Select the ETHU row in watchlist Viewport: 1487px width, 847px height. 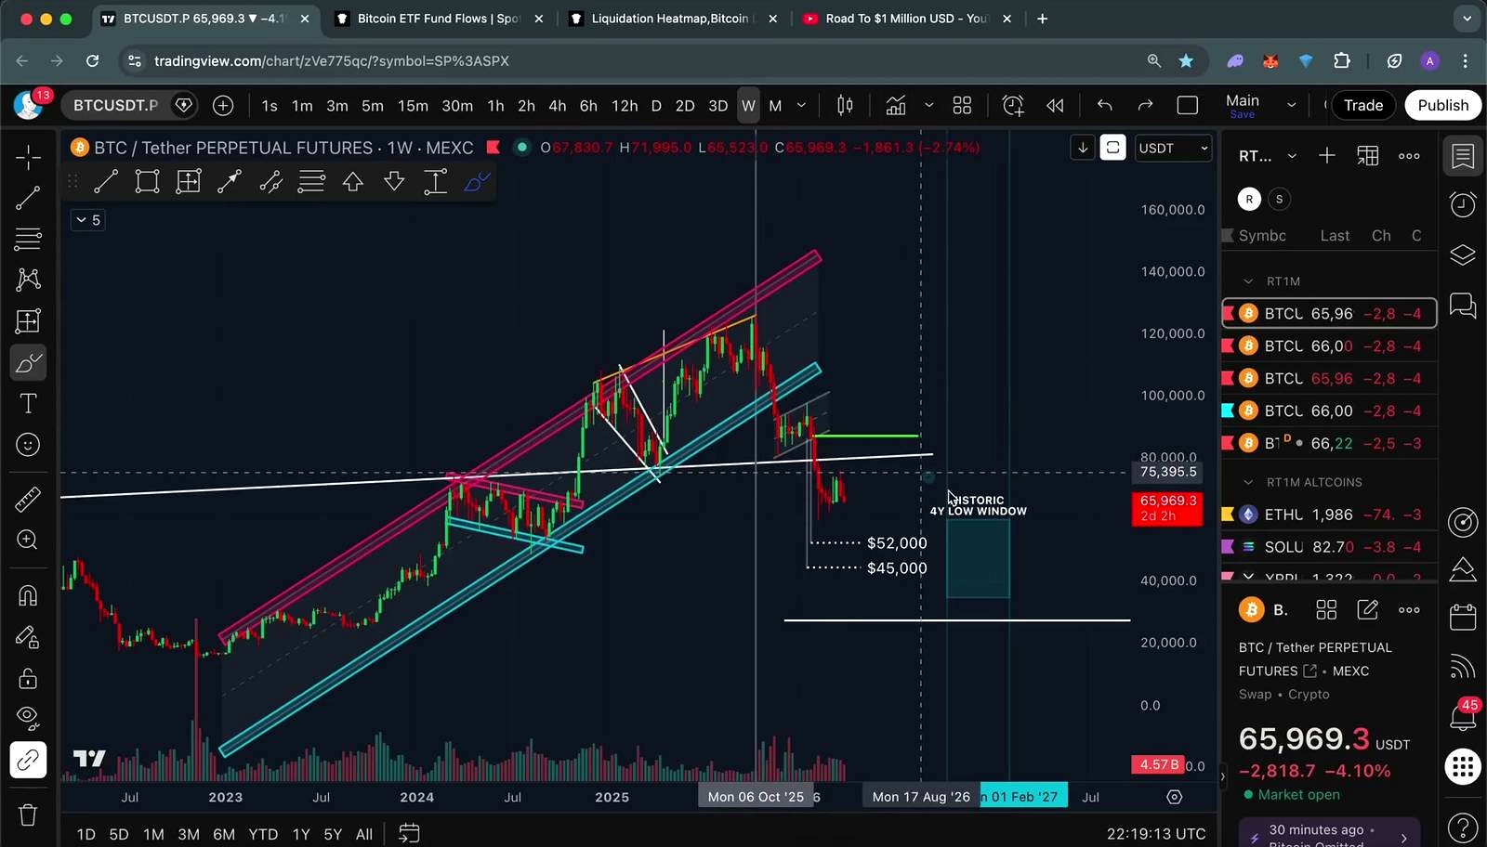[x=1329, y=515]
